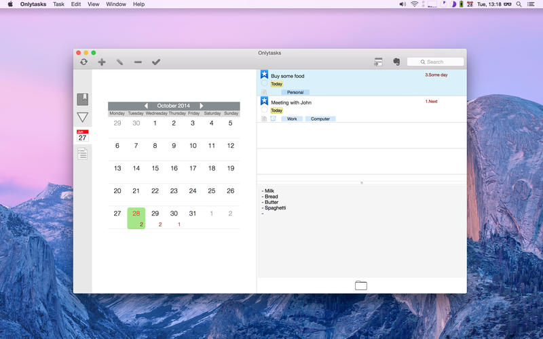Image resolution: width=543 pixels, height=339 pixels.
Task: Click the October 2014 month header
Action: pos(174,106)
